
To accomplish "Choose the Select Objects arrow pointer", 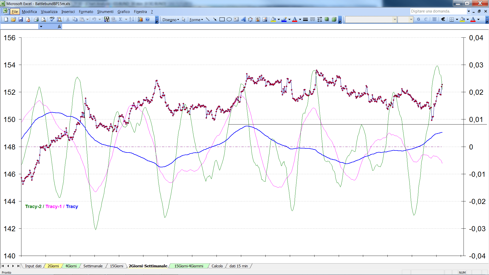I will (184, 20).
